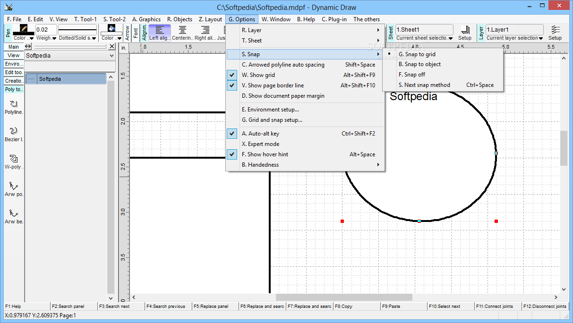The height and width of the screenshot is (323, 573).
Task: Expand the B. Handedness submenu
Action: pyautogui.click(x=306, y=165)
